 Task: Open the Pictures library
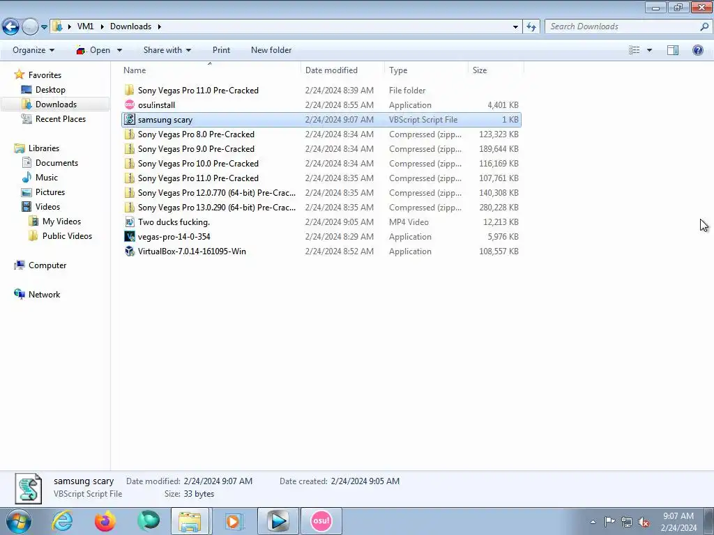tap(50, 192)
